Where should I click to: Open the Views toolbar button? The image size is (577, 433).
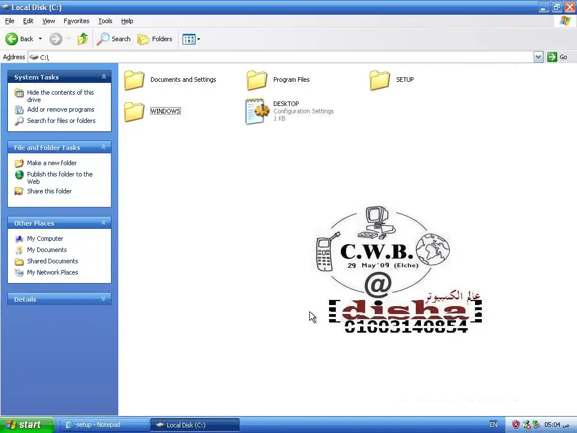(189, 39)
